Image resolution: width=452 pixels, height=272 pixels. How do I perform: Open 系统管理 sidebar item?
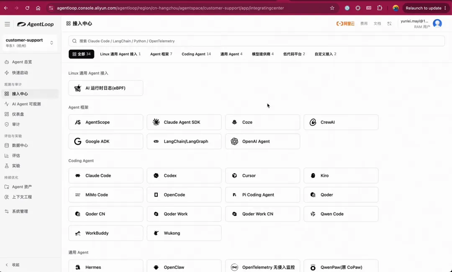[30, 211]
